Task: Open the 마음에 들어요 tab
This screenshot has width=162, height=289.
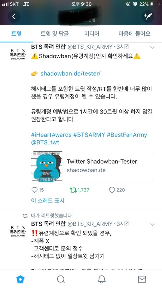Action: (x=134, y=34)
